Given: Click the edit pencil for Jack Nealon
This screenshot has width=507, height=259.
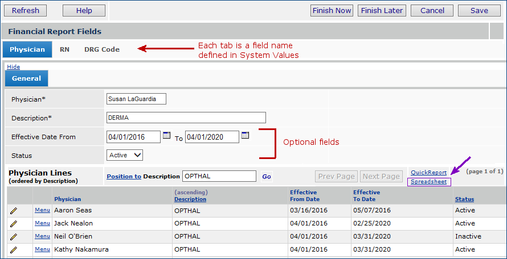Looking at the screenshot, I should pos(14,223).
